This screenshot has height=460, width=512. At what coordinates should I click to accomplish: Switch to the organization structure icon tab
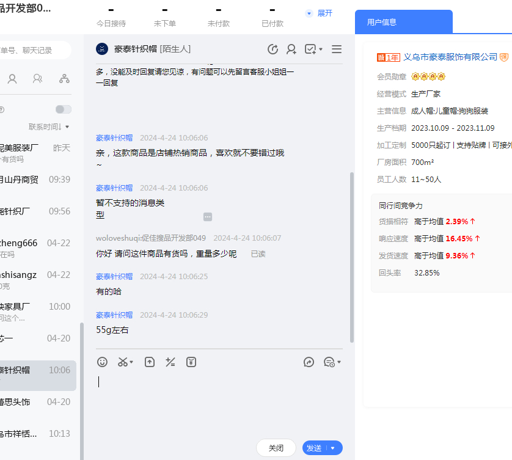[64, 79]
